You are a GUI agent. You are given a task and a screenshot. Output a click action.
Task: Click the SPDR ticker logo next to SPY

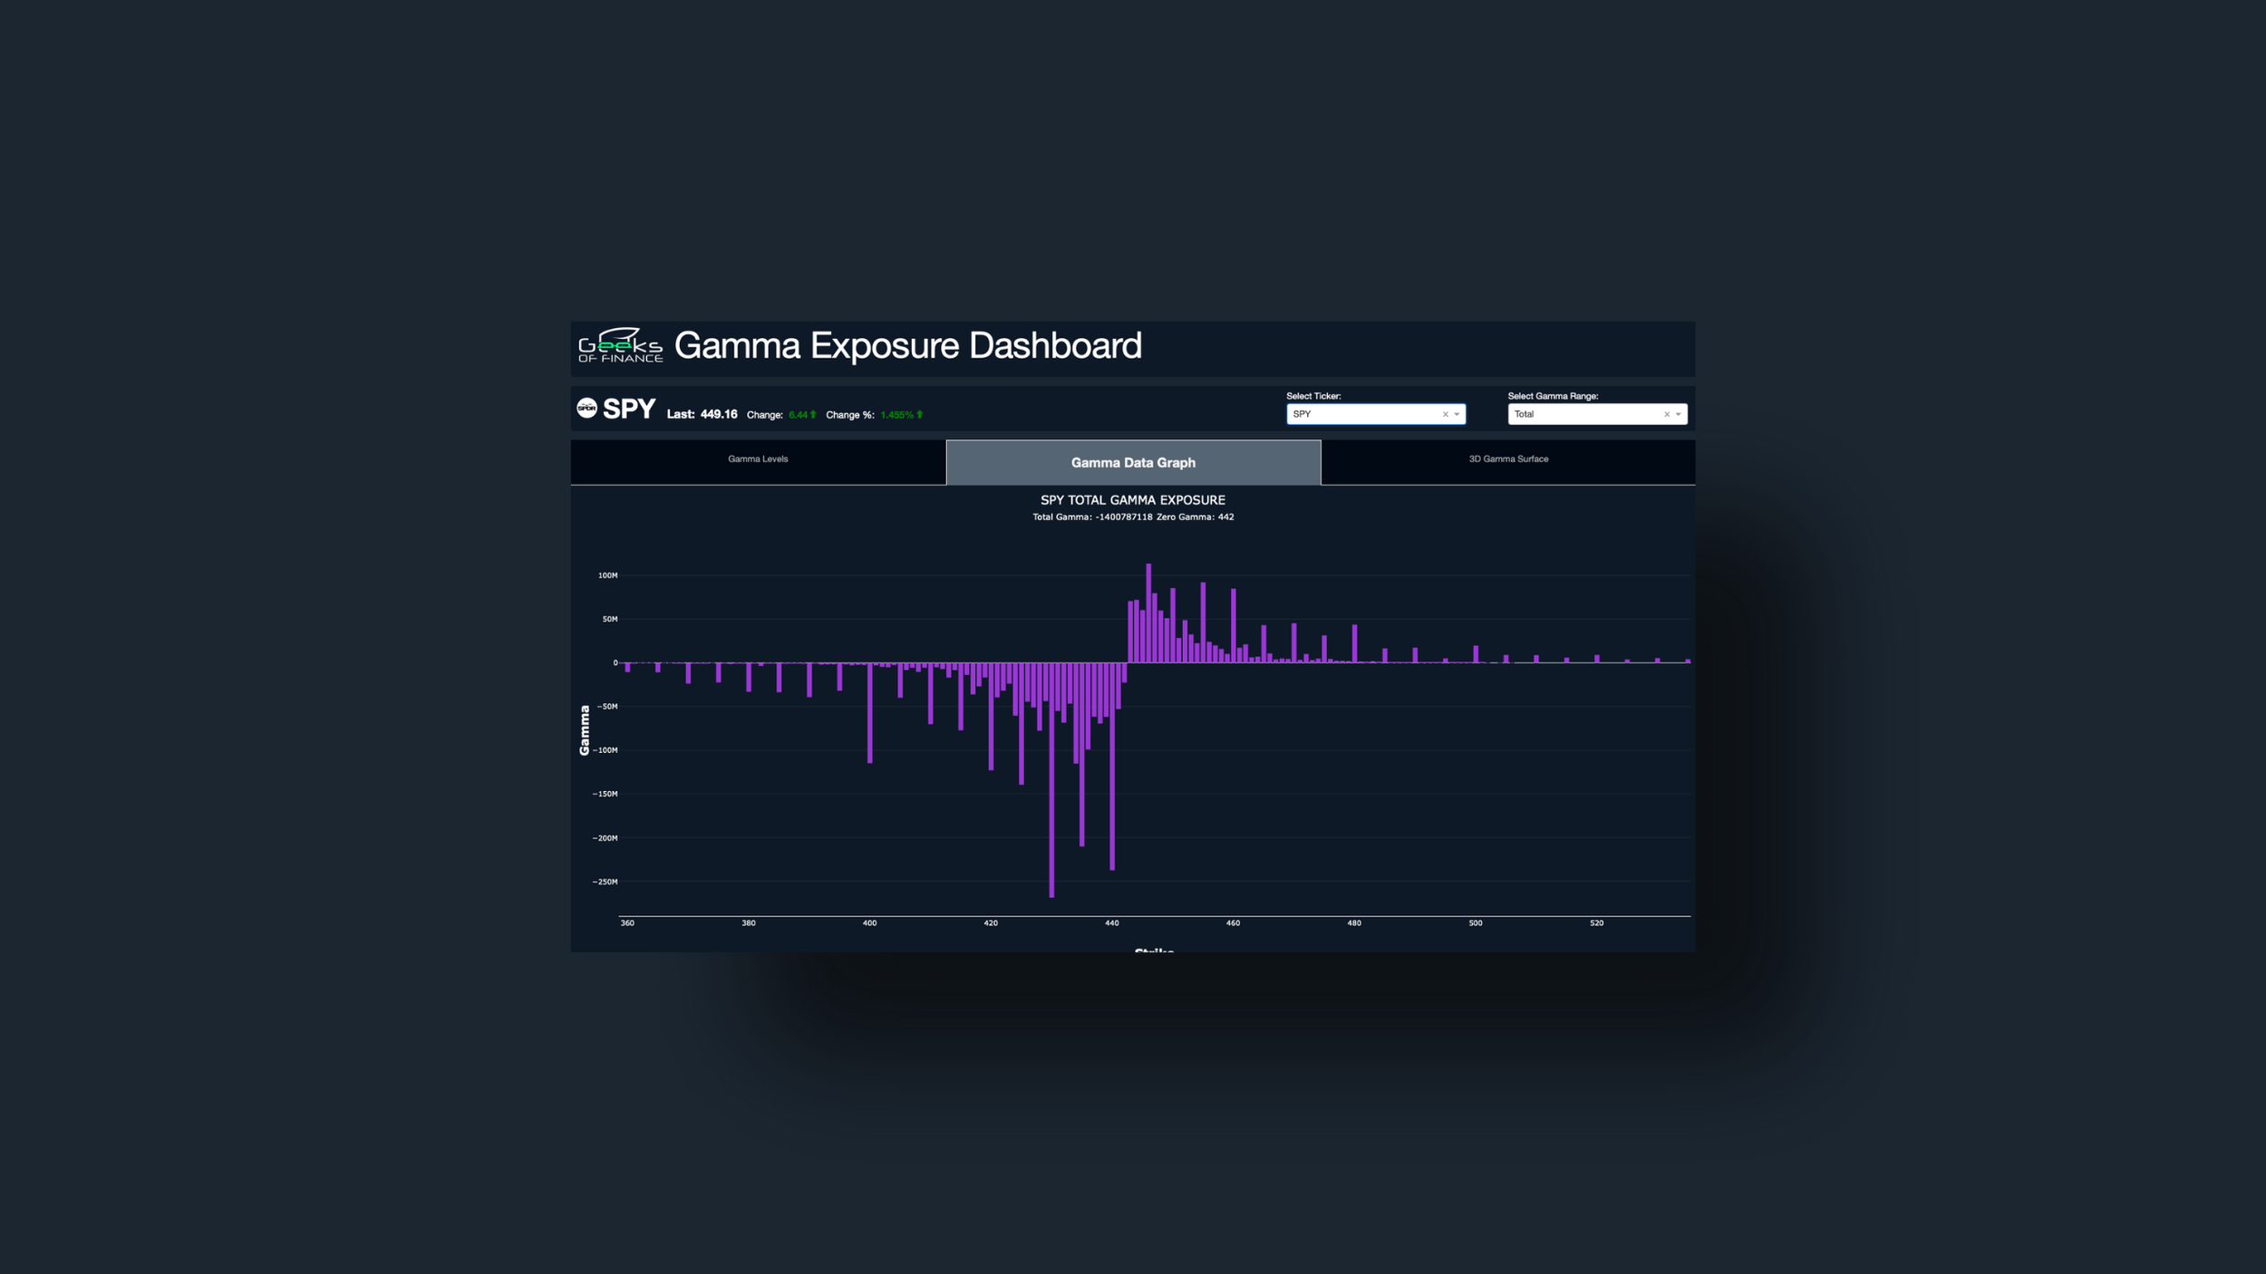(x=586, y=409)
